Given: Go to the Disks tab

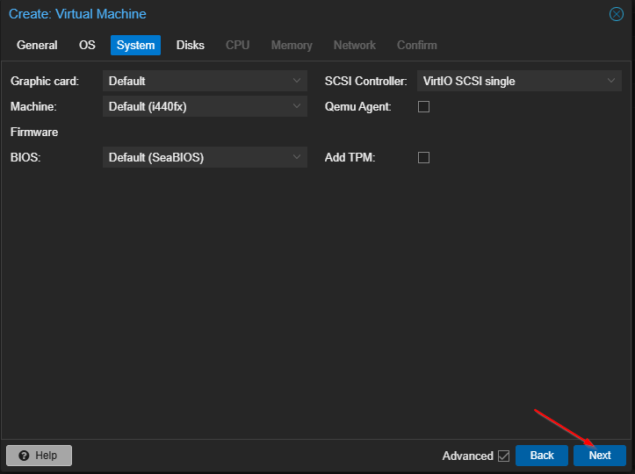Looking at the screenshot, I should point(190,45).
